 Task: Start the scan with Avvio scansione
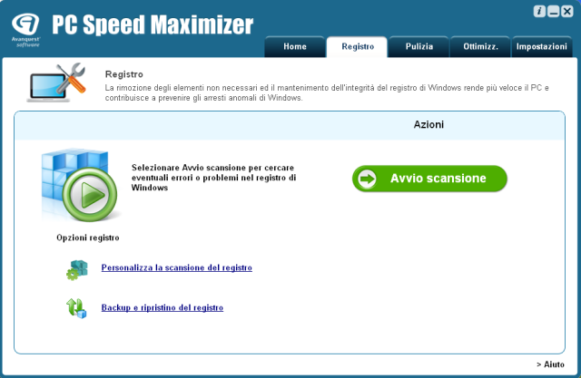click(x=429, y=179)
